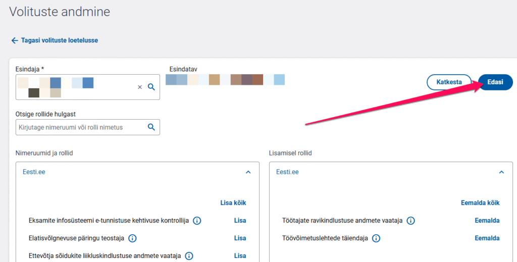This screenshot has height=262, width=517.
Task: Remove the Töövõimetuslehtede täiendaja role
Action: tap(487, 238)
